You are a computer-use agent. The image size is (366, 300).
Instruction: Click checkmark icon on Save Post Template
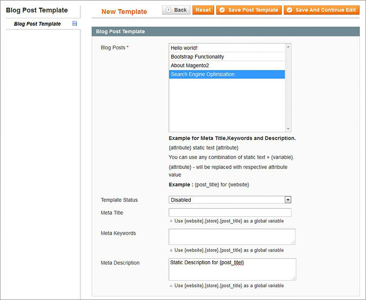[x=222, y=10]
